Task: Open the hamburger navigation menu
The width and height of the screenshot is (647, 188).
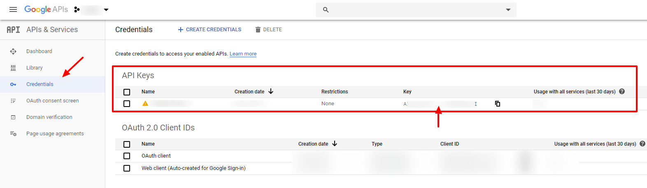Action: click(x=13, y=9)
